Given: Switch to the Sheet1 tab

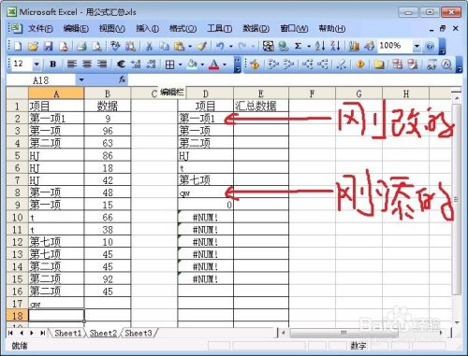Looking at the screenshot, I should point(67,333).
